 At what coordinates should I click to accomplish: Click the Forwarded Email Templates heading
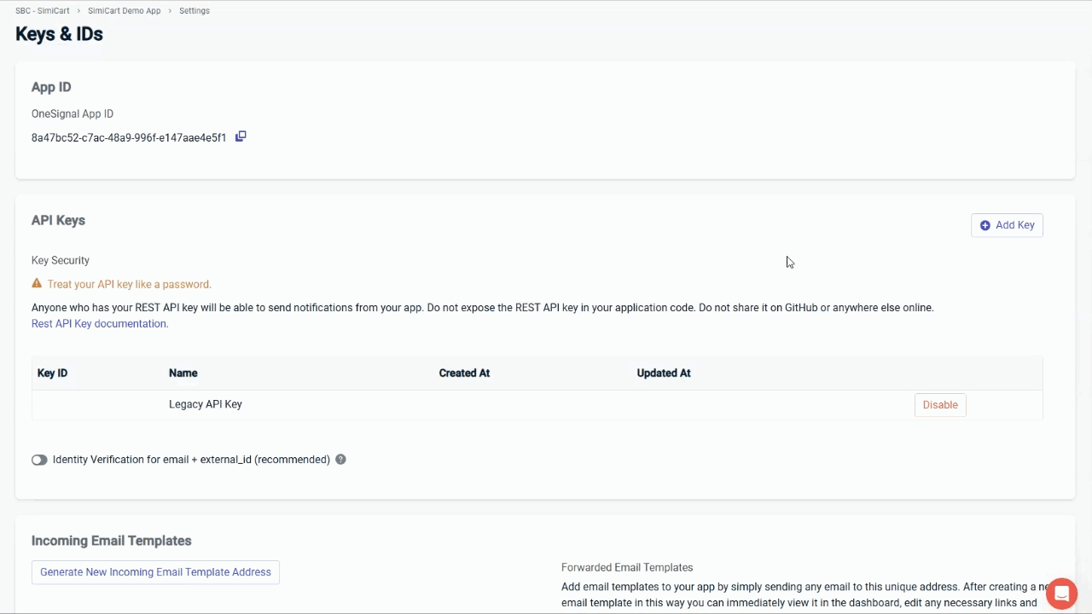click(627, 568)
